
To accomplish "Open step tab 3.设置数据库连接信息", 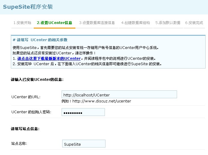I will coord(97,23).
